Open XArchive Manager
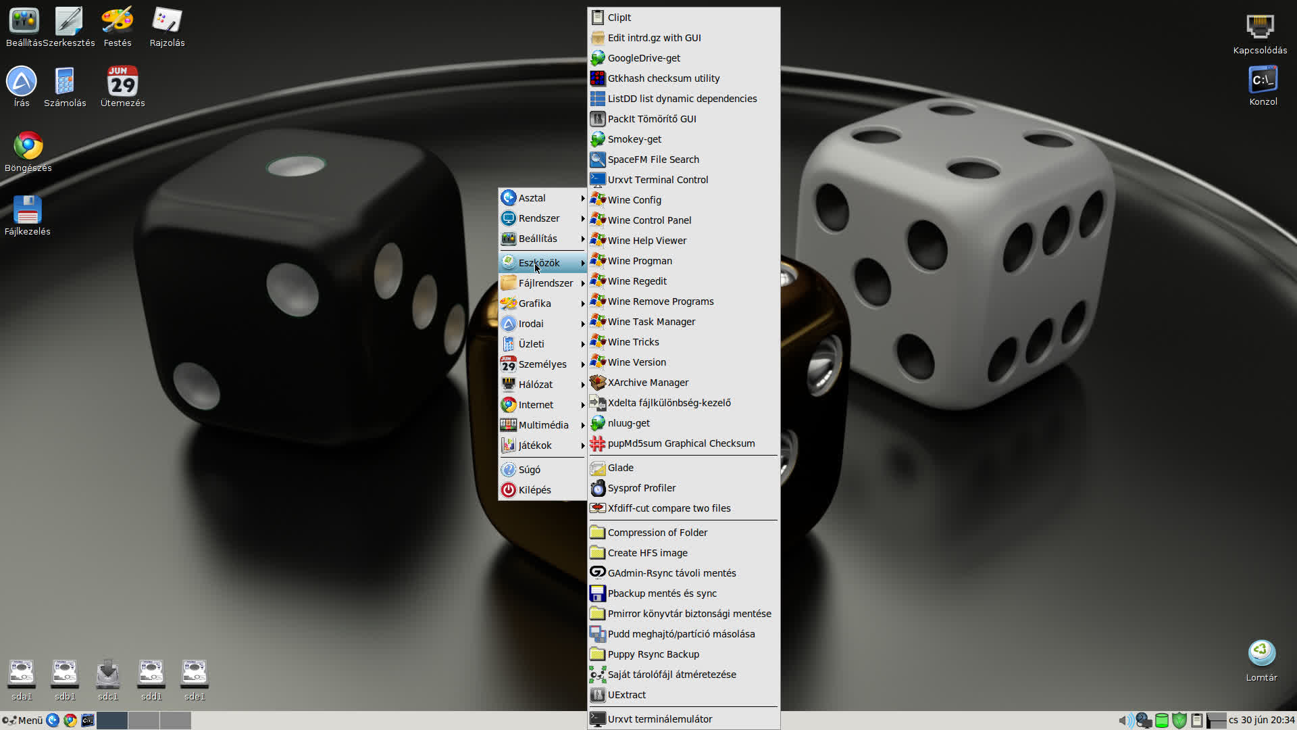1297x730 pixels. point(684,383)
